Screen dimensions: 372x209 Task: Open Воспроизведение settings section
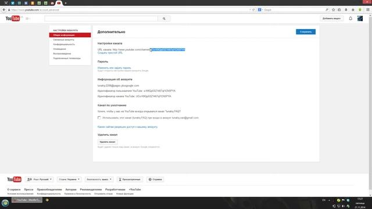pyautogui.click(x=62, y=53)
